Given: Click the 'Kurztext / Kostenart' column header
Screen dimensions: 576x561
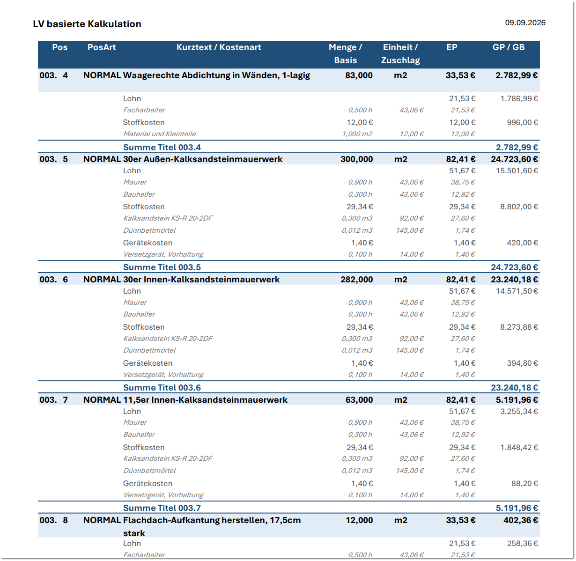Looking at the screenshot, I should coord(219,47).
